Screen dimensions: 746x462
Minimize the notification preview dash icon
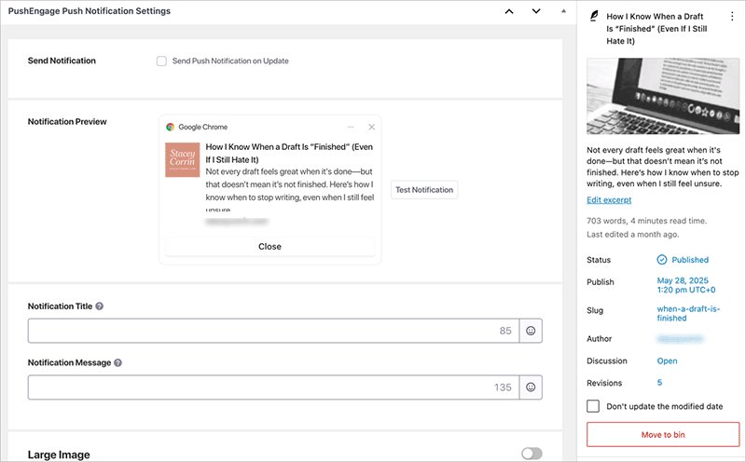351,127
